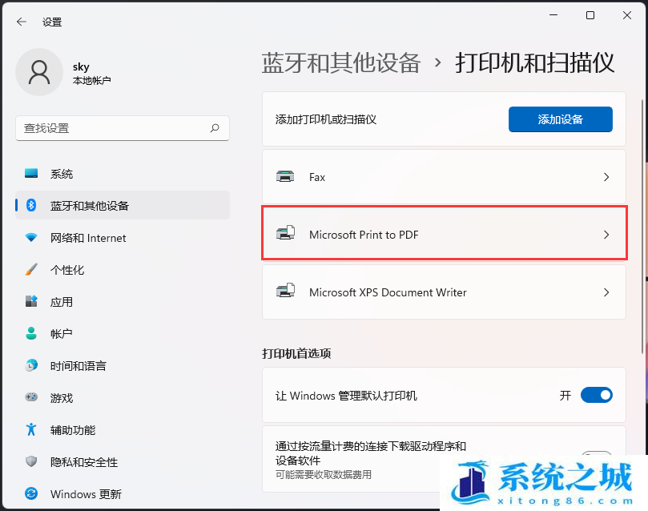Click the network Wi-Fi icon

31,238
